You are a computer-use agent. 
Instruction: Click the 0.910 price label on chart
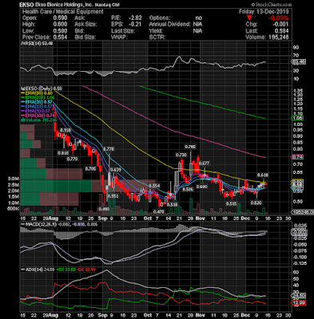(x=66, y=130)
